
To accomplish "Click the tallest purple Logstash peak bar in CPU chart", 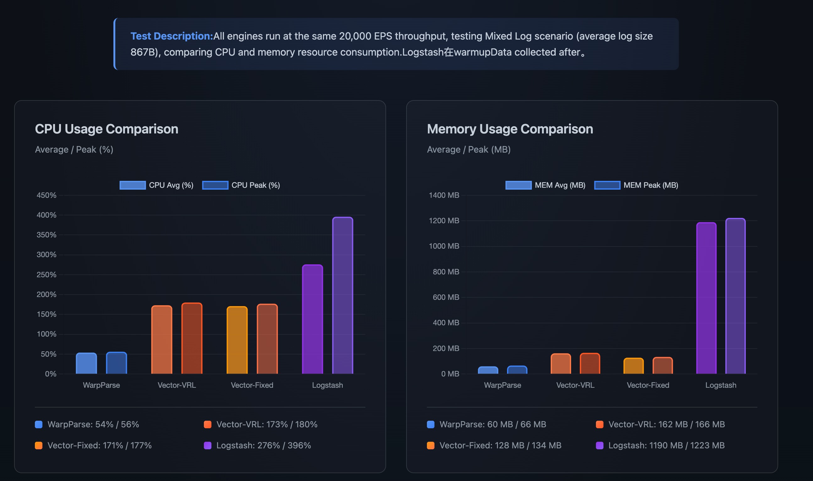I will 342,292.
